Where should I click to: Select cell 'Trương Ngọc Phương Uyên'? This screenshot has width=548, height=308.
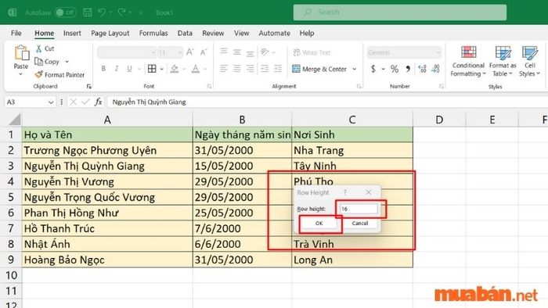click(x=107, y=150)
